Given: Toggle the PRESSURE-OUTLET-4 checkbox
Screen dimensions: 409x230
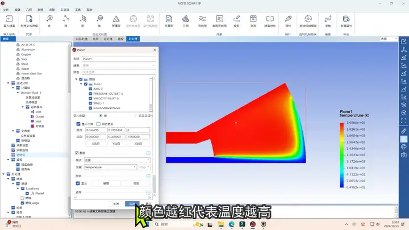Looking at the screenshot, I should point(90,94).
